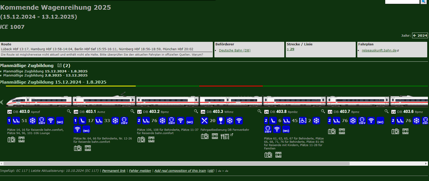Click the bistro glass icon in coach 26
This screenshot has height=181, width=429.
point(221,121)
